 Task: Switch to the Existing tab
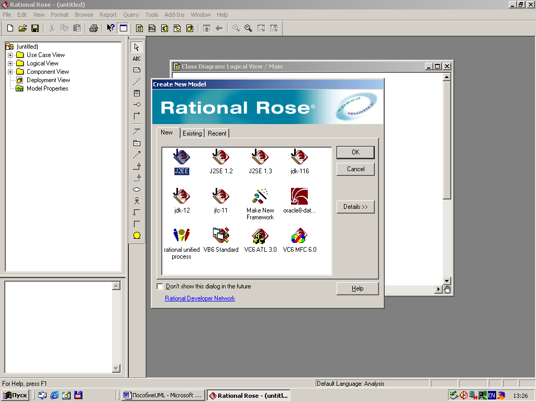point(192,133)
